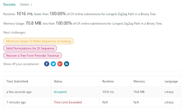Image resolution: width=183 pixels, height=110 pixels.
Task: Select the Runtime column header
Action: (108, 81)
